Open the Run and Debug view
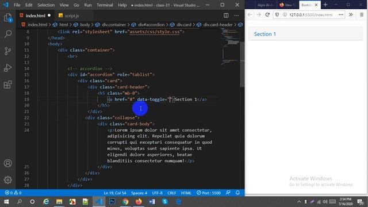This screenshot has height=207, width=368. click(x=7, y=68)
